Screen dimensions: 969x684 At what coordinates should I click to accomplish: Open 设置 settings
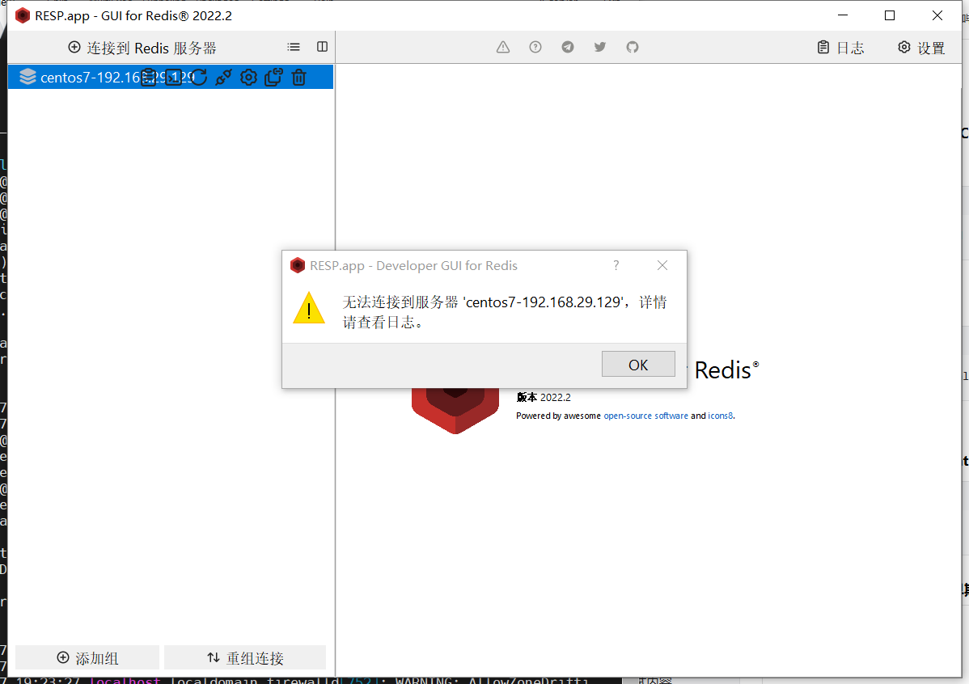tap(921, 48)
